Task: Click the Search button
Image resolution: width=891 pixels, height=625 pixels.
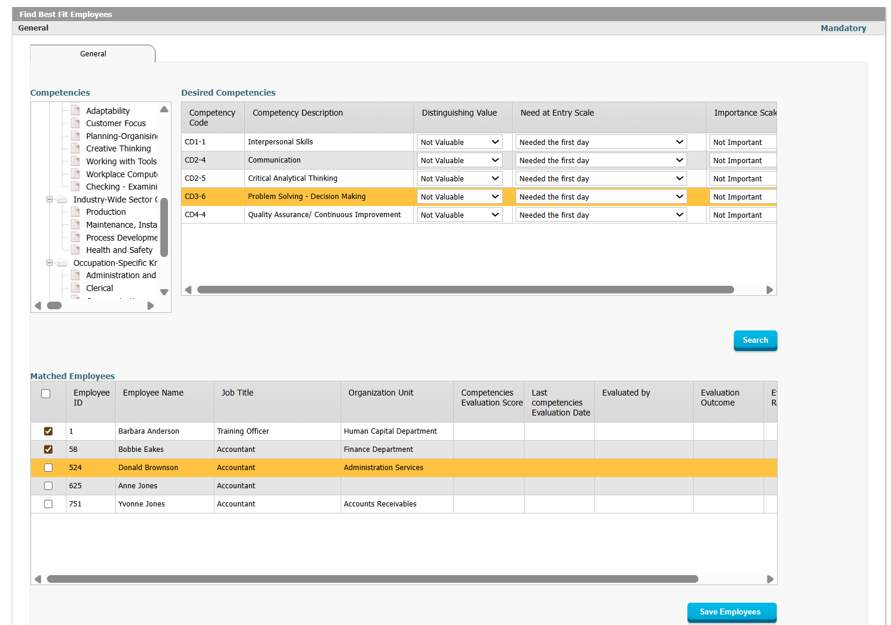Action: pos(755,340)
